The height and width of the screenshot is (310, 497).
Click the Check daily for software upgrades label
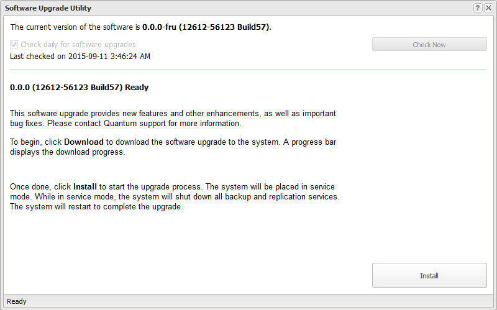tap(78, 45)
